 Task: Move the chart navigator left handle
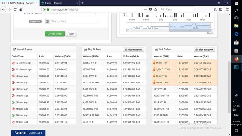(x=169, y=26)
